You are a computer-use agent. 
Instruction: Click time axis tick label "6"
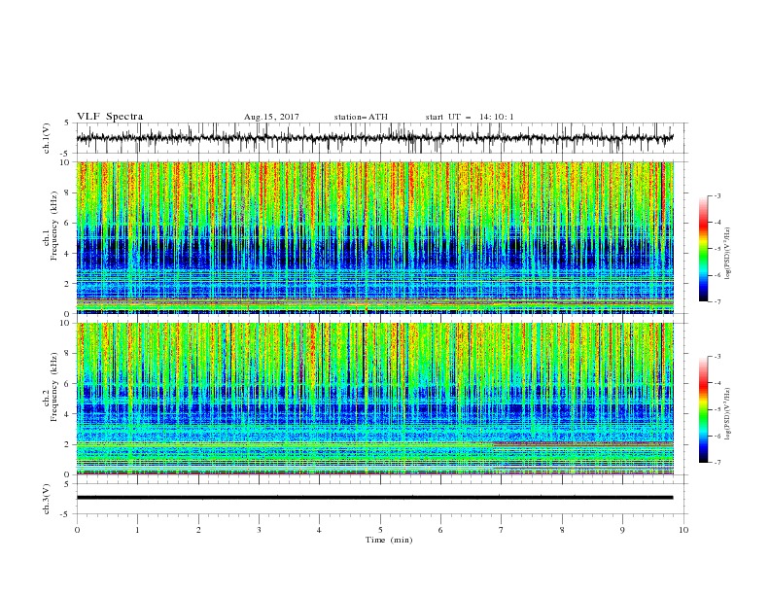[441, 530]
